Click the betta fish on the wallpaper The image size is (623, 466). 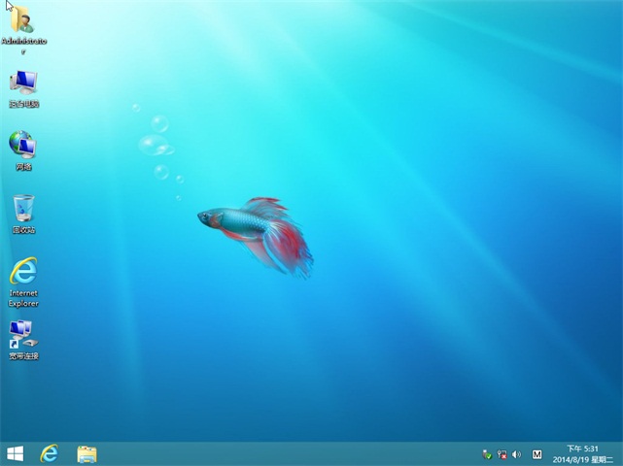pyautogui.click(x=255, y=229)
